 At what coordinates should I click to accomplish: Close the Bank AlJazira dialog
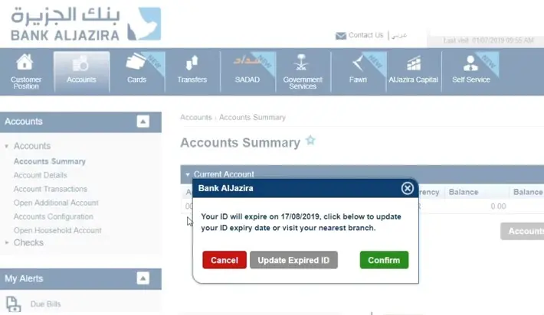coord(408,188)
